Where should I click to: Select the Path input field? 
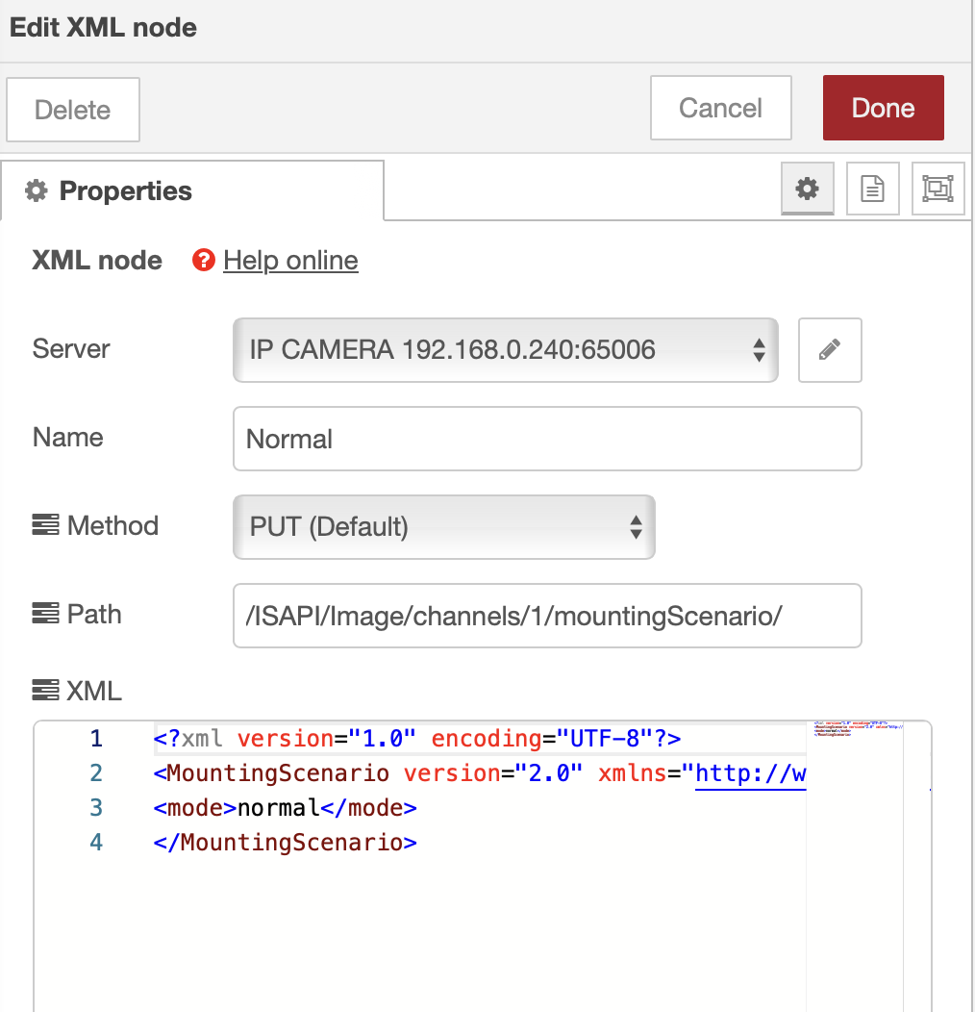click(546, 616)
